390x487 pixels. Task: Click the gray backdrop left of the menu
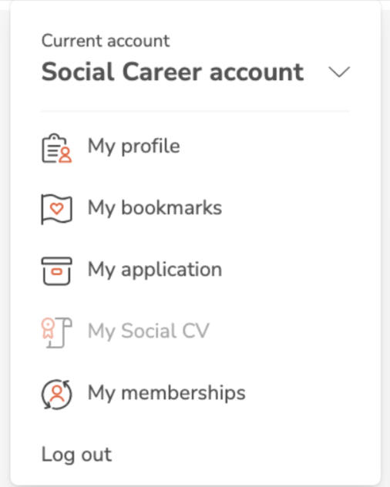tap(5, 248)
